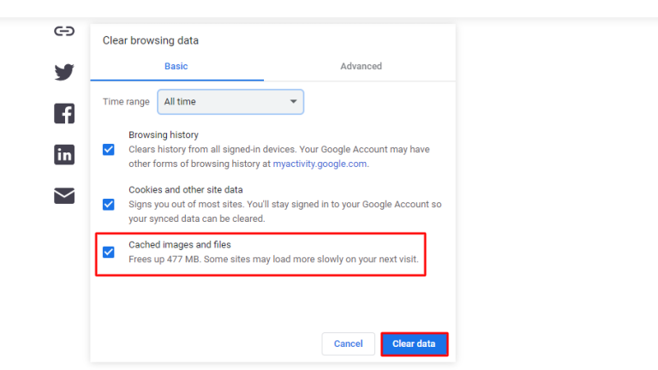This screenshot has height=370, width=658.
Task: Click the Clear data button
Action: point(414,344)
